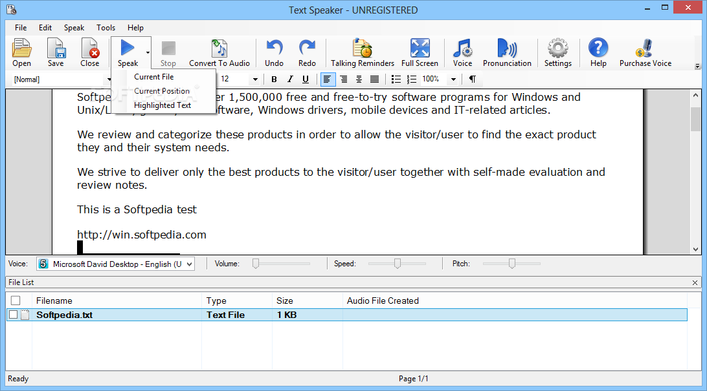The width and height of the screenshot is (707, 391).
Task: Open the Voice options icon
Action: (463, 52)
